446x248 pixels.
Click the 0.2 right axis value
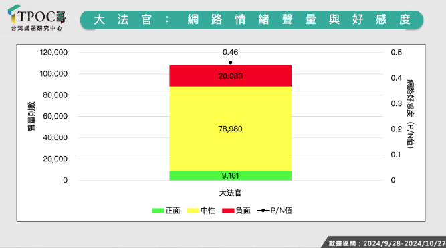click(397, 129)
